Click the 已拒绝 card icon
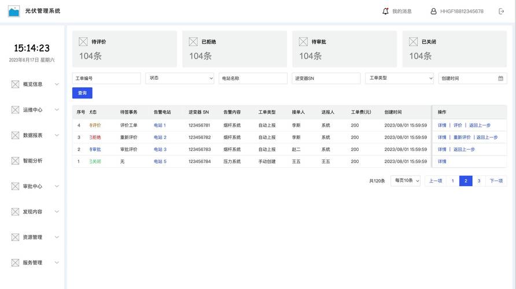Viewport: 516px width, 289px height. click(193, 42)
